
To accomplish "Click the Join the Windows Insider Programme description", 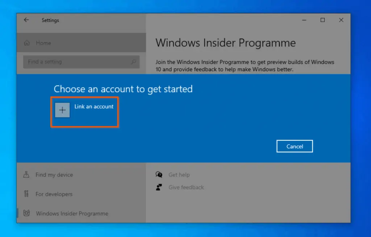I will point(245,66).
